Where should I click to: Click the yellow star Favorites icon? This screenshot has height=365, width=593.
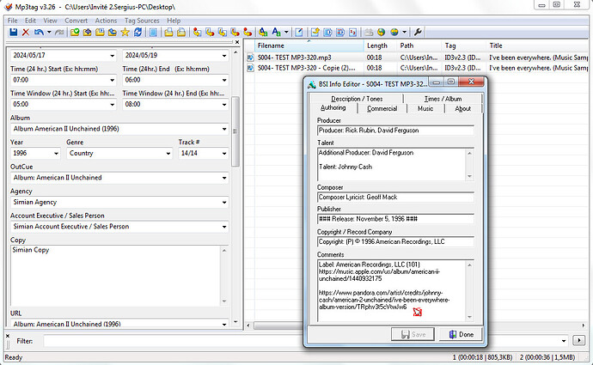125,33
